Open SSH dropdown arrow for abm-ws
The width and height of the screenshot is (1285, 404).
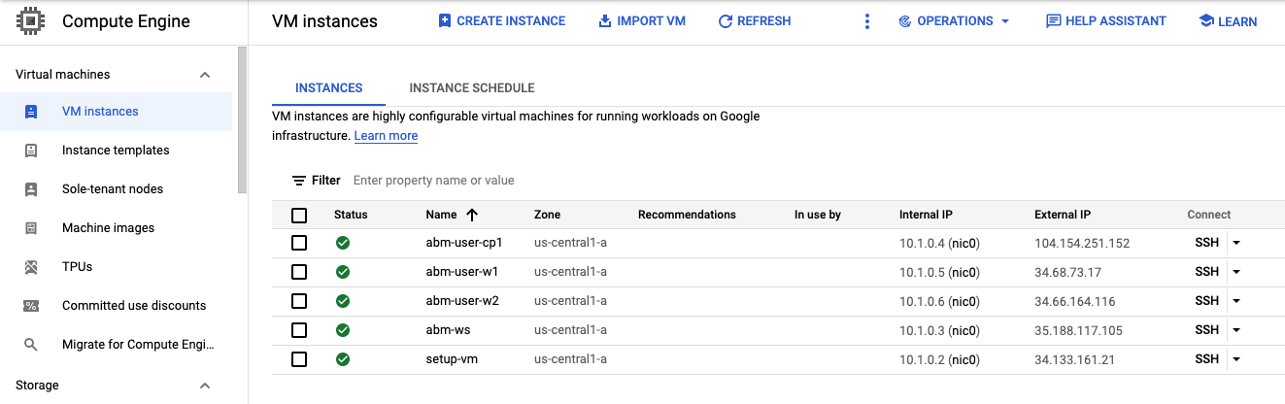tap(1236, 330)
